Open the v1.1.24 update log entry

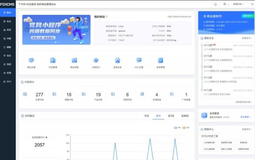208,56
